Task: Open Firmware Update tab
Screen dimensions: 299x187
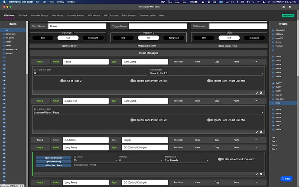Action: click(x=147, y=16)
